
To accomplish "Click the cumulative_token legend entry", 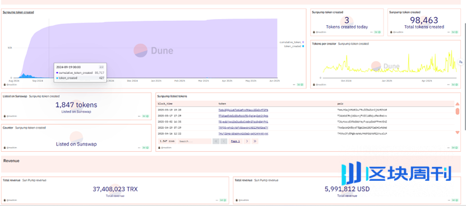I will click(292, 42).
